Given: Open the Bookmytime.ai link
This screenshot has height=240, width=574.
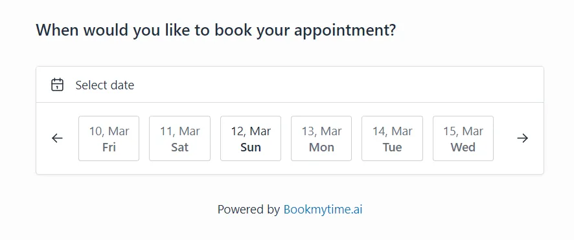Looking at the screenshot, I should [x=323, y=210].
